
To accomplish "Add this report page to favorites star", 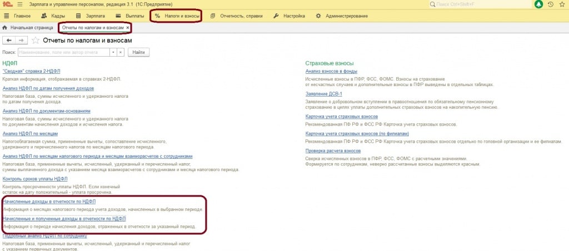I will [36, 41].
